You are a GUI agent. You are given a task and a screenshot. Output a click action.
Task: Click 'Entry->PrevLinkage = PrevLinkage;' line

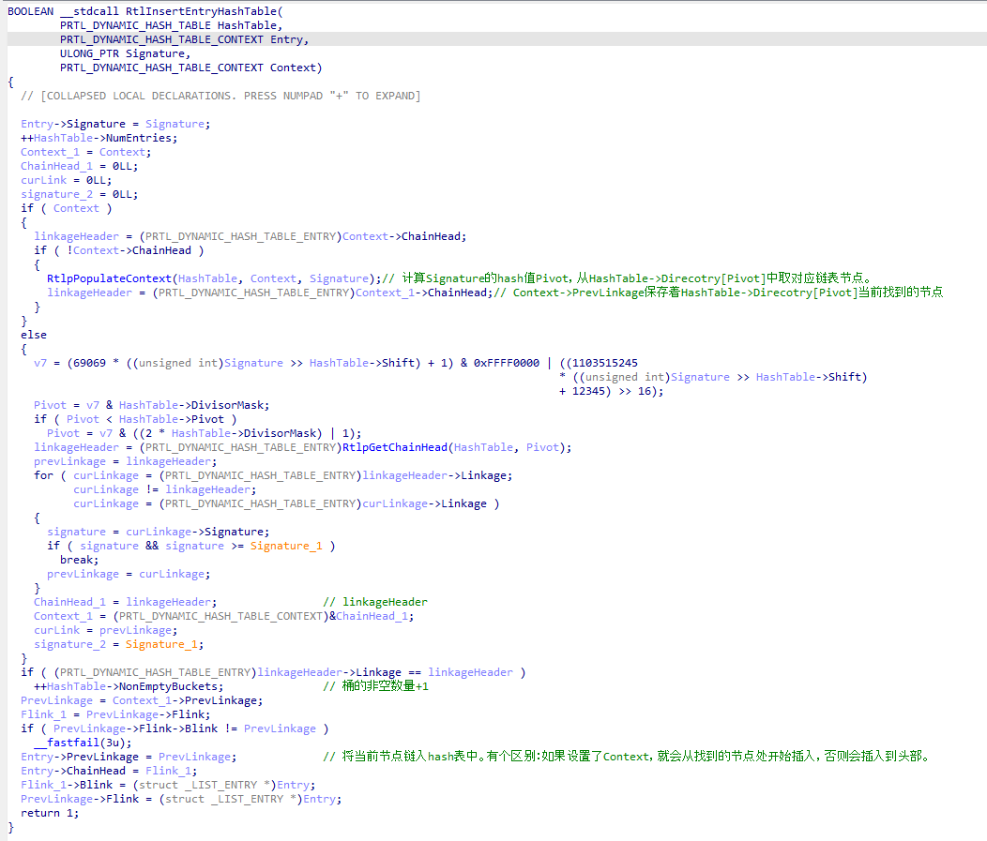pyautogui.click(x=129, y=757)
